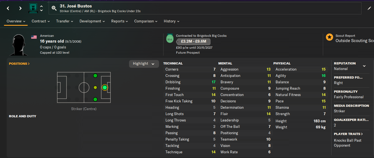Click the Scout Report star icon
The width and height of the screenshot is (374, 158).
point(330,37)
